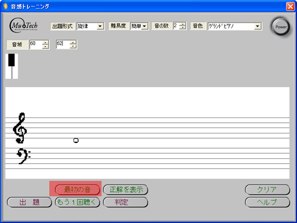
Task: Raise the lower 音域 value of 60
Action: (45, 42)
